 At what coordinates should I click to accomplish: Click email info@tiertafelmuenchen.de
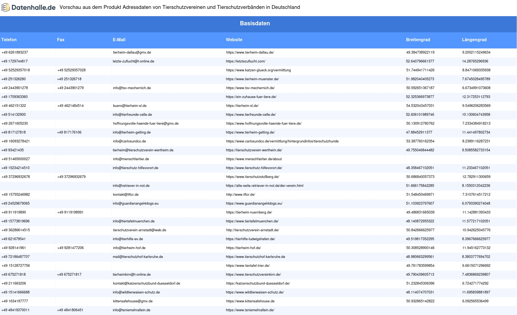tap(134, 221)
